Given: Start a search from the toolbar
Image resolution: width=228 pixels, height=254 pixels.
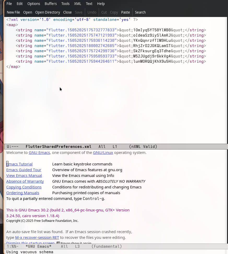Looking at the screenshot, I should (x=140, y=12).
